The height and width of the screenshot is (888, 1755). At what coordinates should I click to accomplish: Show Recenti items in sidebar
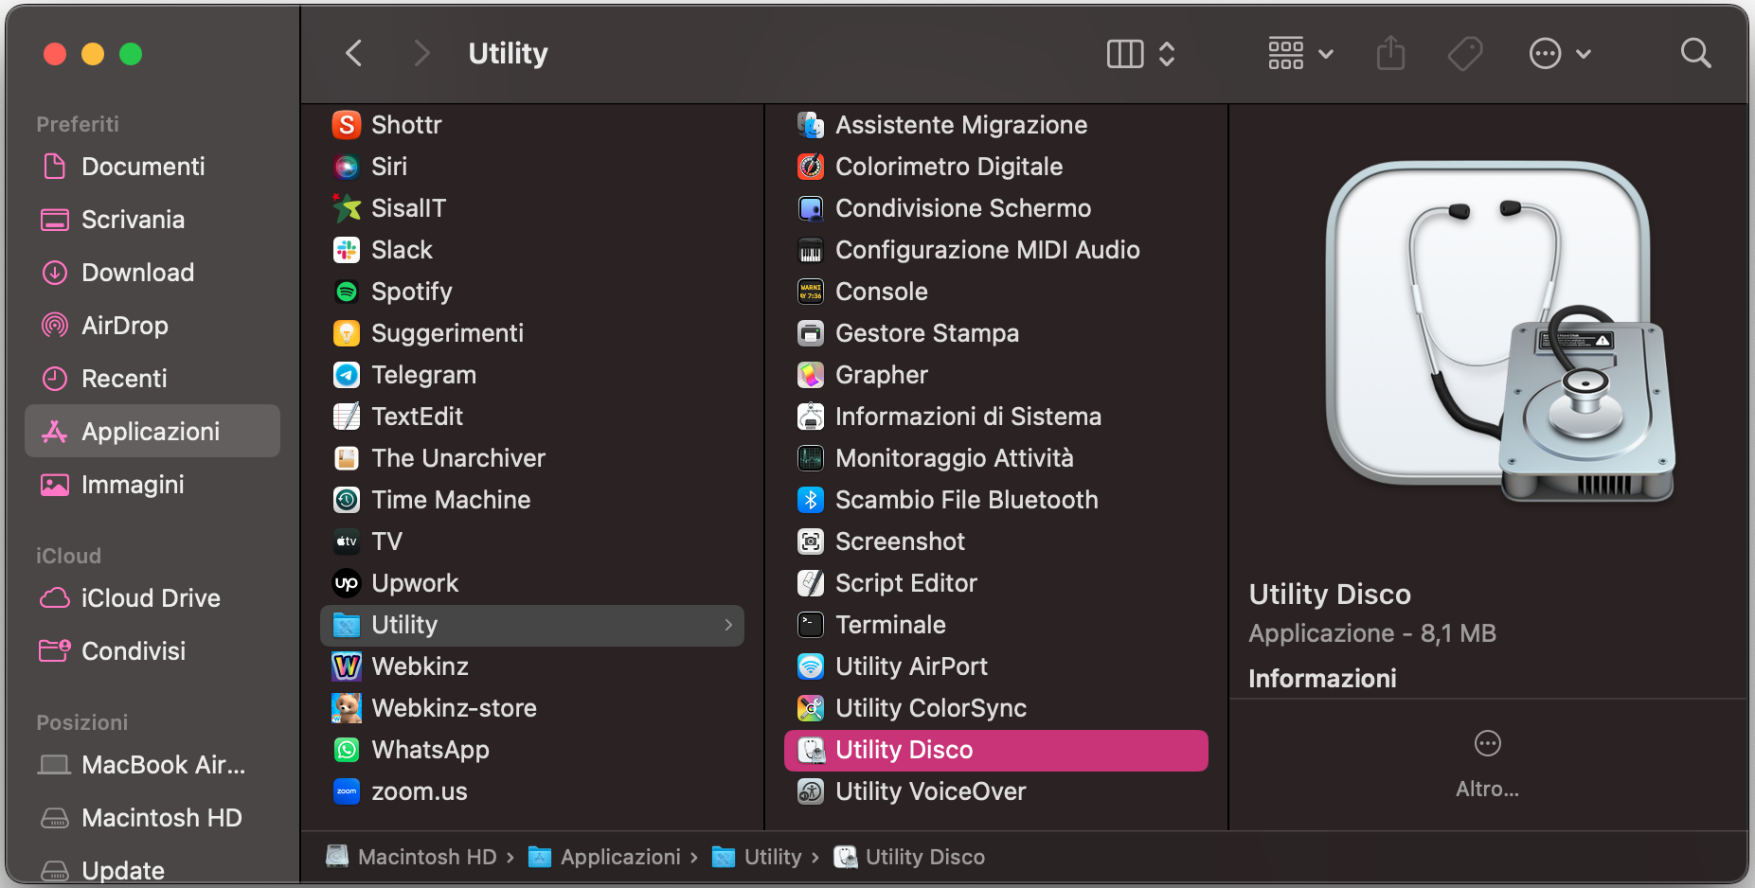coord(152,379)
